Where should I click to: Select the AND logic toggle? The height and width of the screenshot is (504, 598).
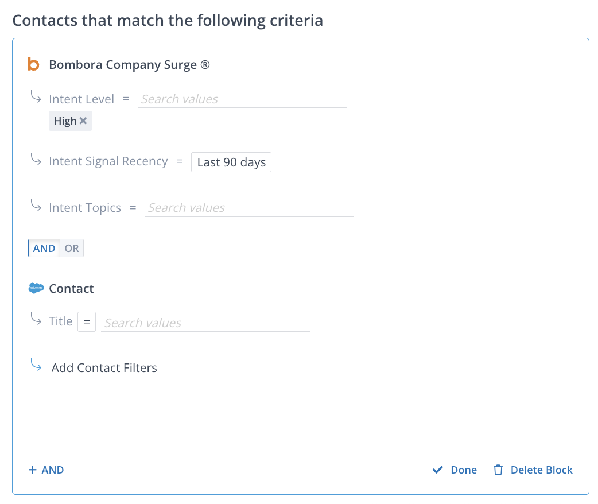pyautogui.click(x=44, y=249)
